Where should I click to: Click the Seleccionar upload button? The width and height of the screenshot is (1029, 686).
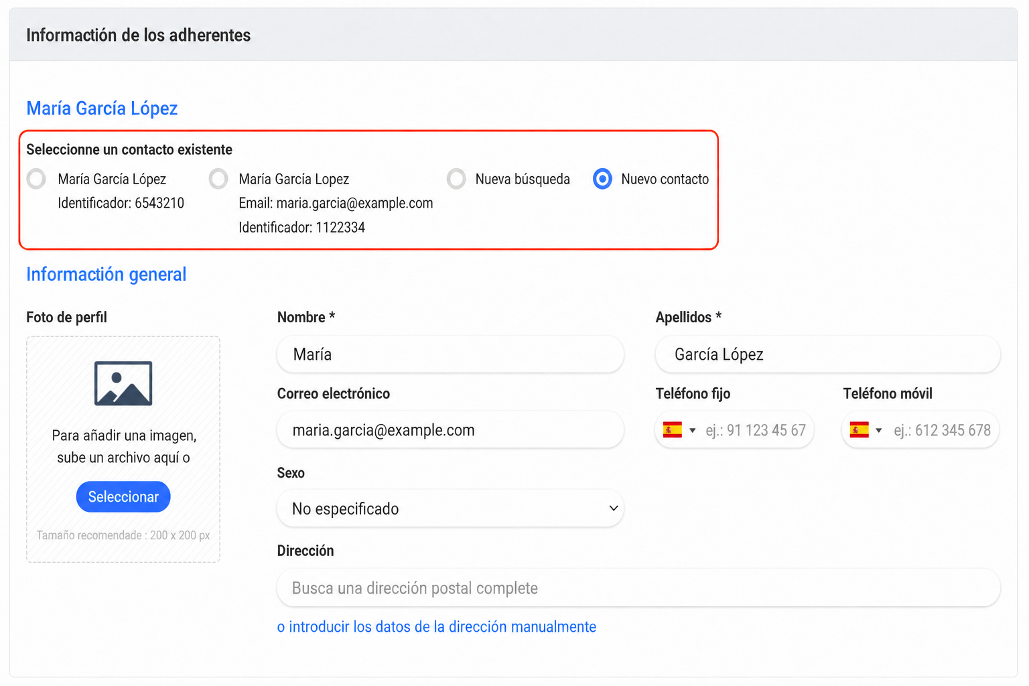click(x=123, y=496)
